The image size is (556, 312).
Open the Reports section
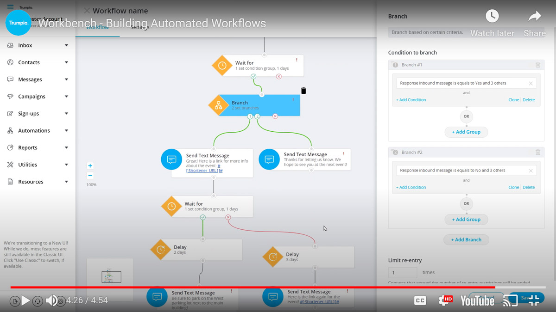[28, 148]
